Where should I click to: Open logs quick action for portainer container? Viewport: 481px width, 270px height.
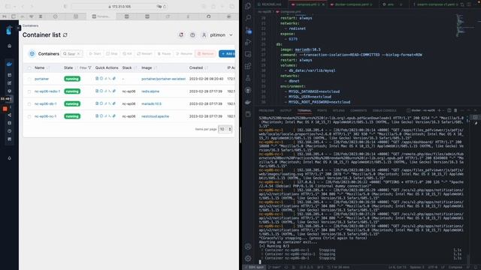97,78
